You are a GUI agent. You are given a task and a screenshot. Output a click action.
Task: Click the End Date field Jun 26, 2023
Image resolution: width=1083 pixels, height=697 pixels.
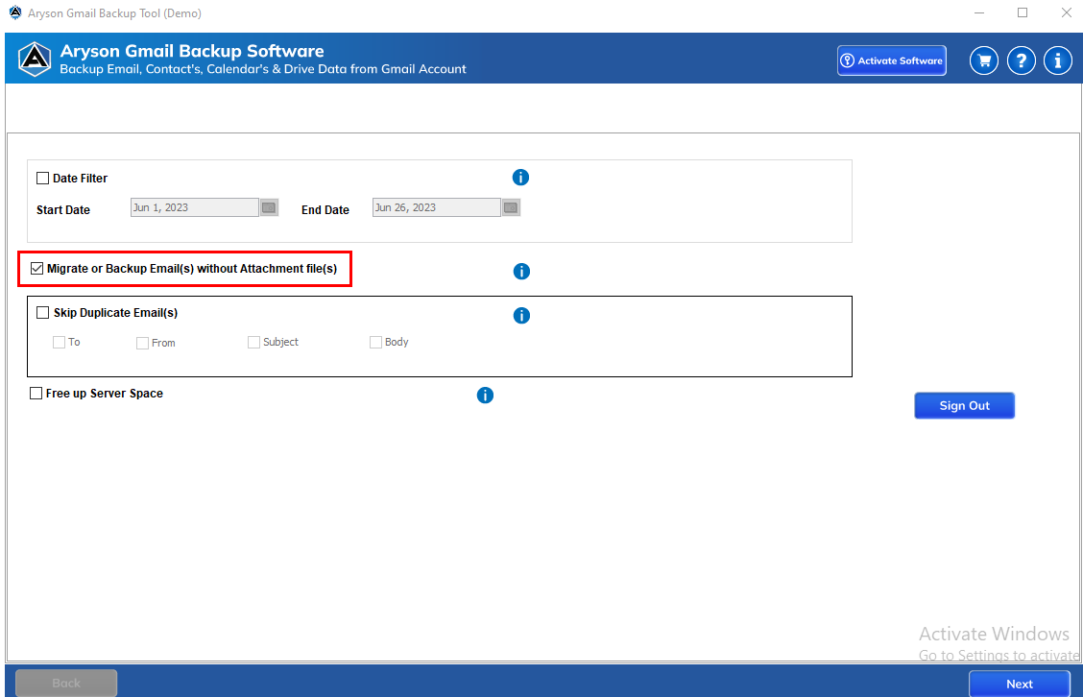point(437,207)
